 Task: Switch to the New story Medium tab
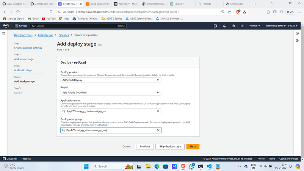(x=126, y=4)
